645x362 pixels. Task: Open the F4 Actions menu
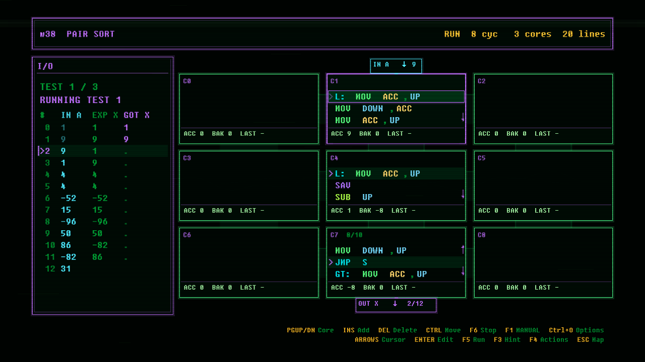click(549, 340)
